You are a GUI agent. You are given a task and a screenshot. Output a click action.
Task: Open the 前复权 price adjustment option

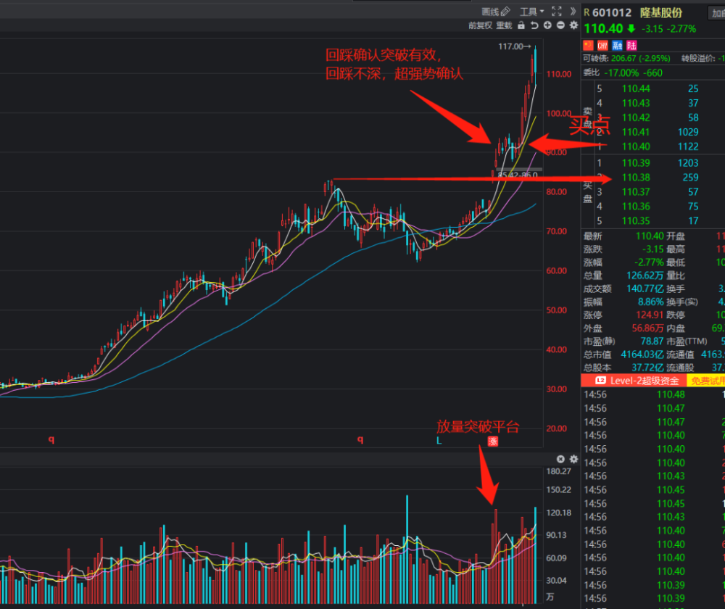point(480,25)
